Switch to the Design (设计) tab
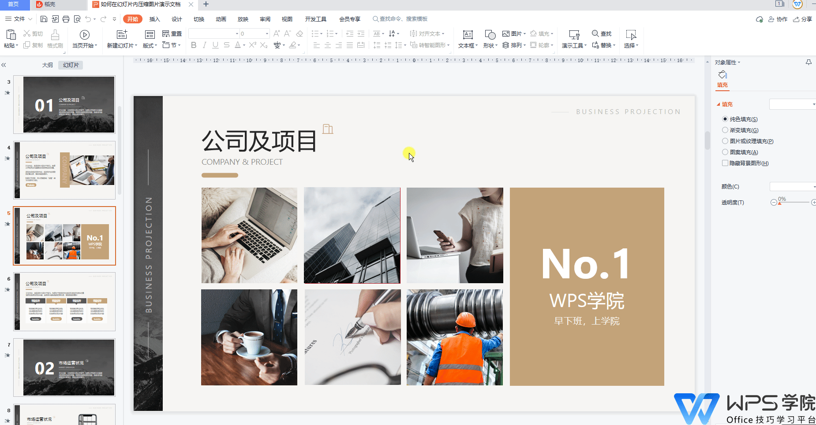This screenshot has height=425, width=816. coord(177,19)
